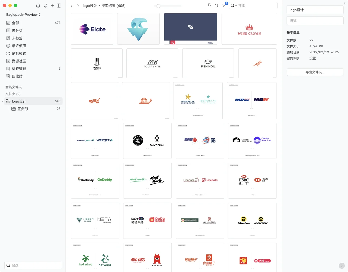The image size is (348, 272).
Task: Open the search options dropdown arrow
Action: [x=236, y=5]
